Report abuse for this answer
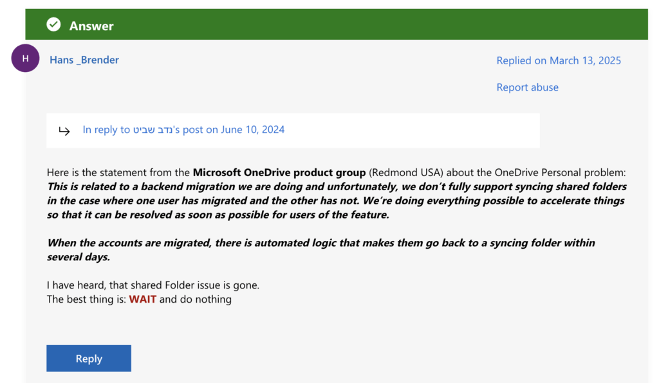The width and height of the screenshot is (659, 383). 528,87
